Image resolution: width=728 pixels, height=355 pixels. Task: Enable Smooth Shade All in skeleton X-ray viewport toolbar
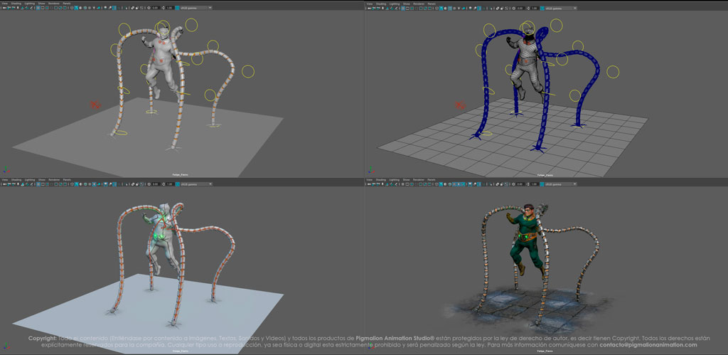tap(75, 184)
